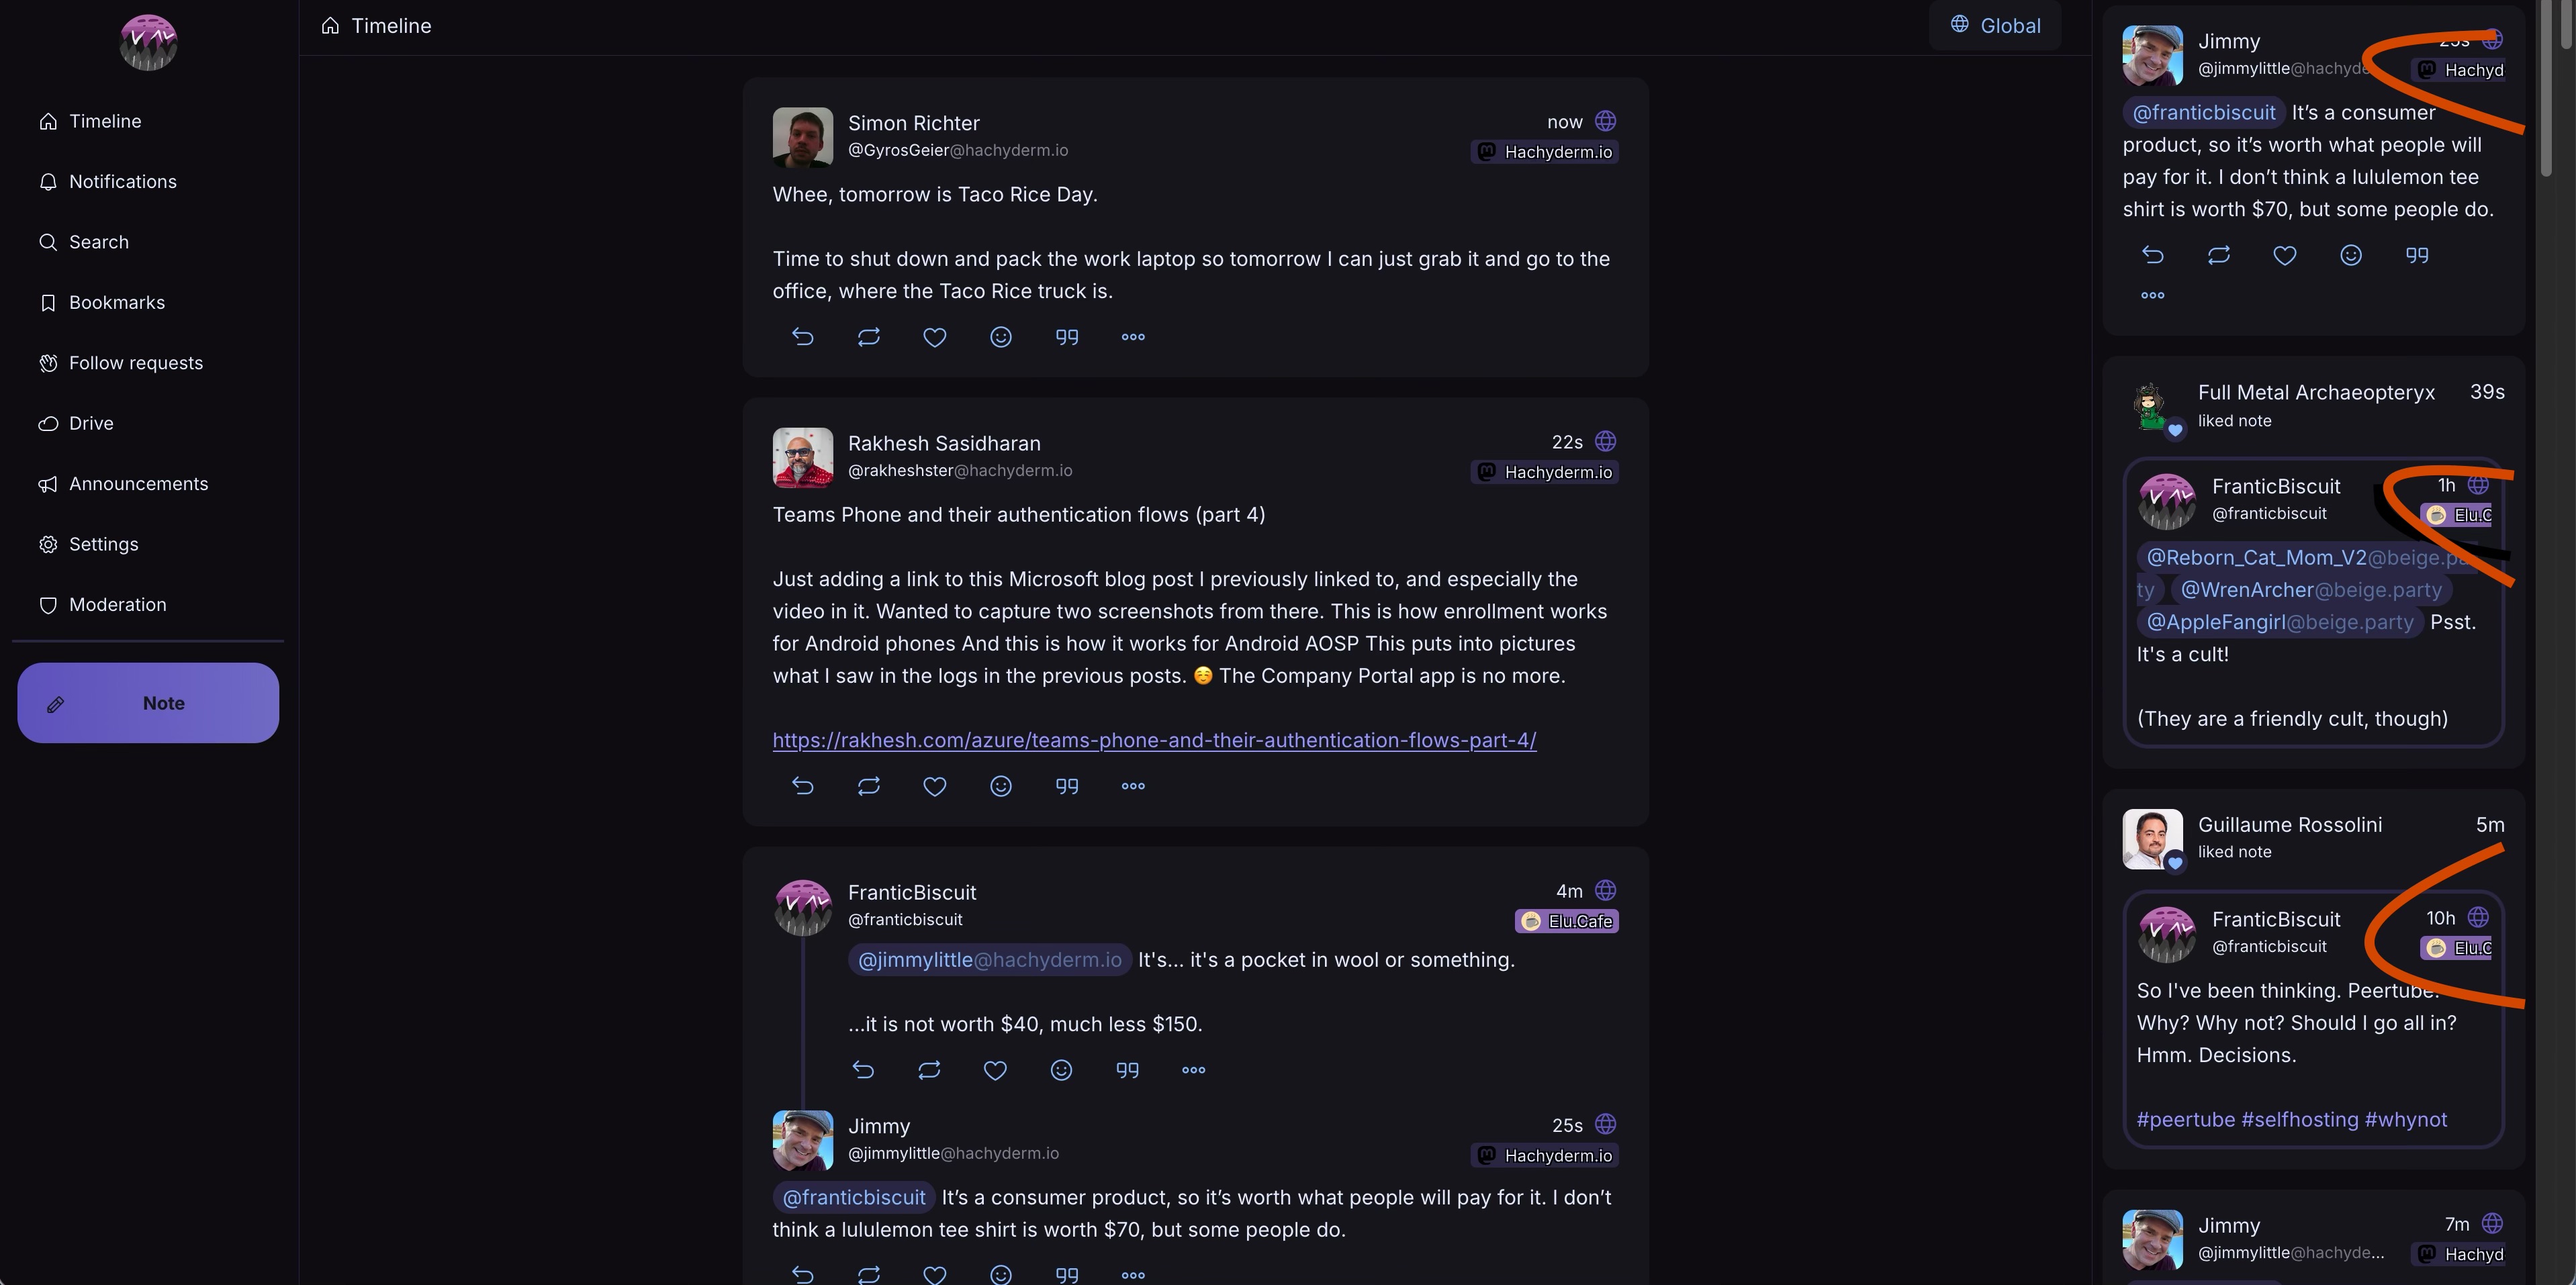
Task: Open Settings from the sidebar
Action: pos(103,544)
